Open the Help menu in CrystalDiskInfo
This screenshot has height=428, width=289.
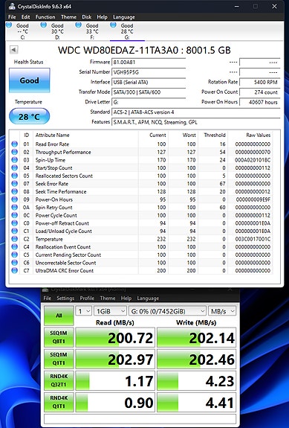[x=102, y=17]
